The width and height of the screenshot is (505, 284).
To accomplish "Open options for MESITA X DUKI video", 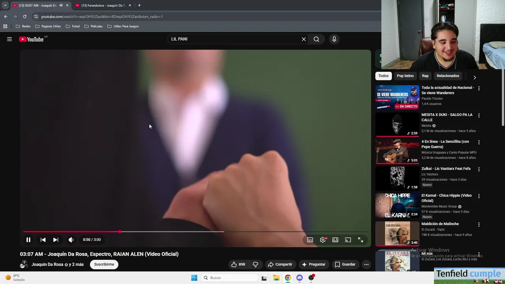I will (x=479, y=116).
